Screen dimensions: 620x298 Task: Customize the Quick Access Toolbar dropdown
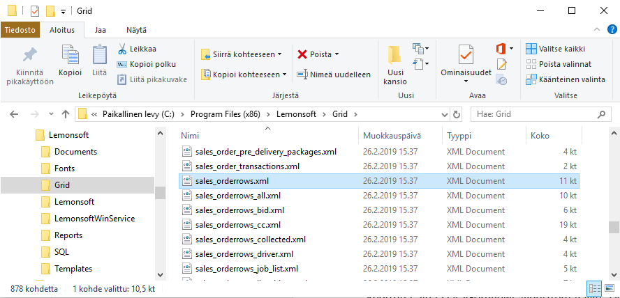coord(64,11)
